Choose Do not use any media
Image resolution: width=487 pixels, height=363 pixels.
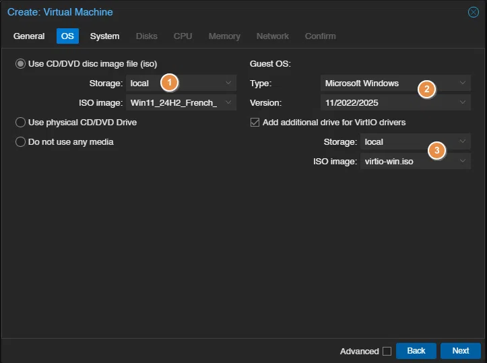click(21, 141)
